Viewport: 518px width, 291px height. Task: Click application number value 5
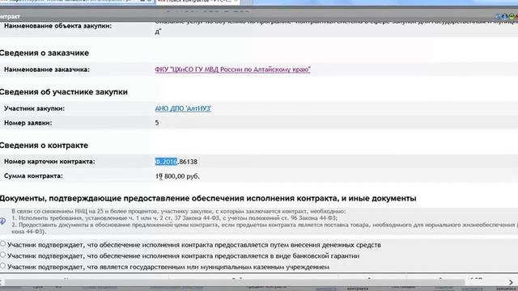coord(157,123)
